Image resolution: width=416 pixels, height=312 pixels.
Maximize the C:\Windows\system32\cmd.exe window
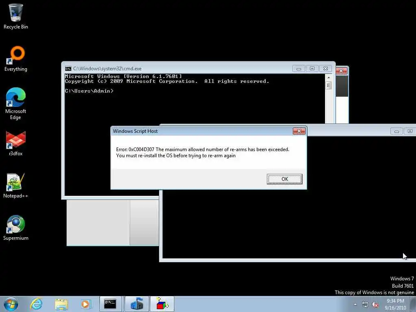click(x=312, y=69)
